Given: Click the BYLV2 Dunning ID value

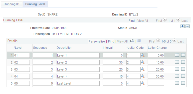Looking at the screenshot, I should pos(134,14).
